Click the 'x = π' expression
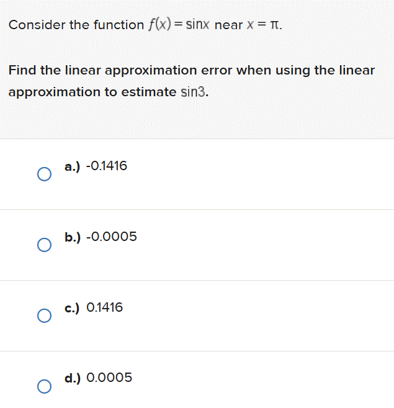This screenshot has width=394, height=408. point(264,25)
